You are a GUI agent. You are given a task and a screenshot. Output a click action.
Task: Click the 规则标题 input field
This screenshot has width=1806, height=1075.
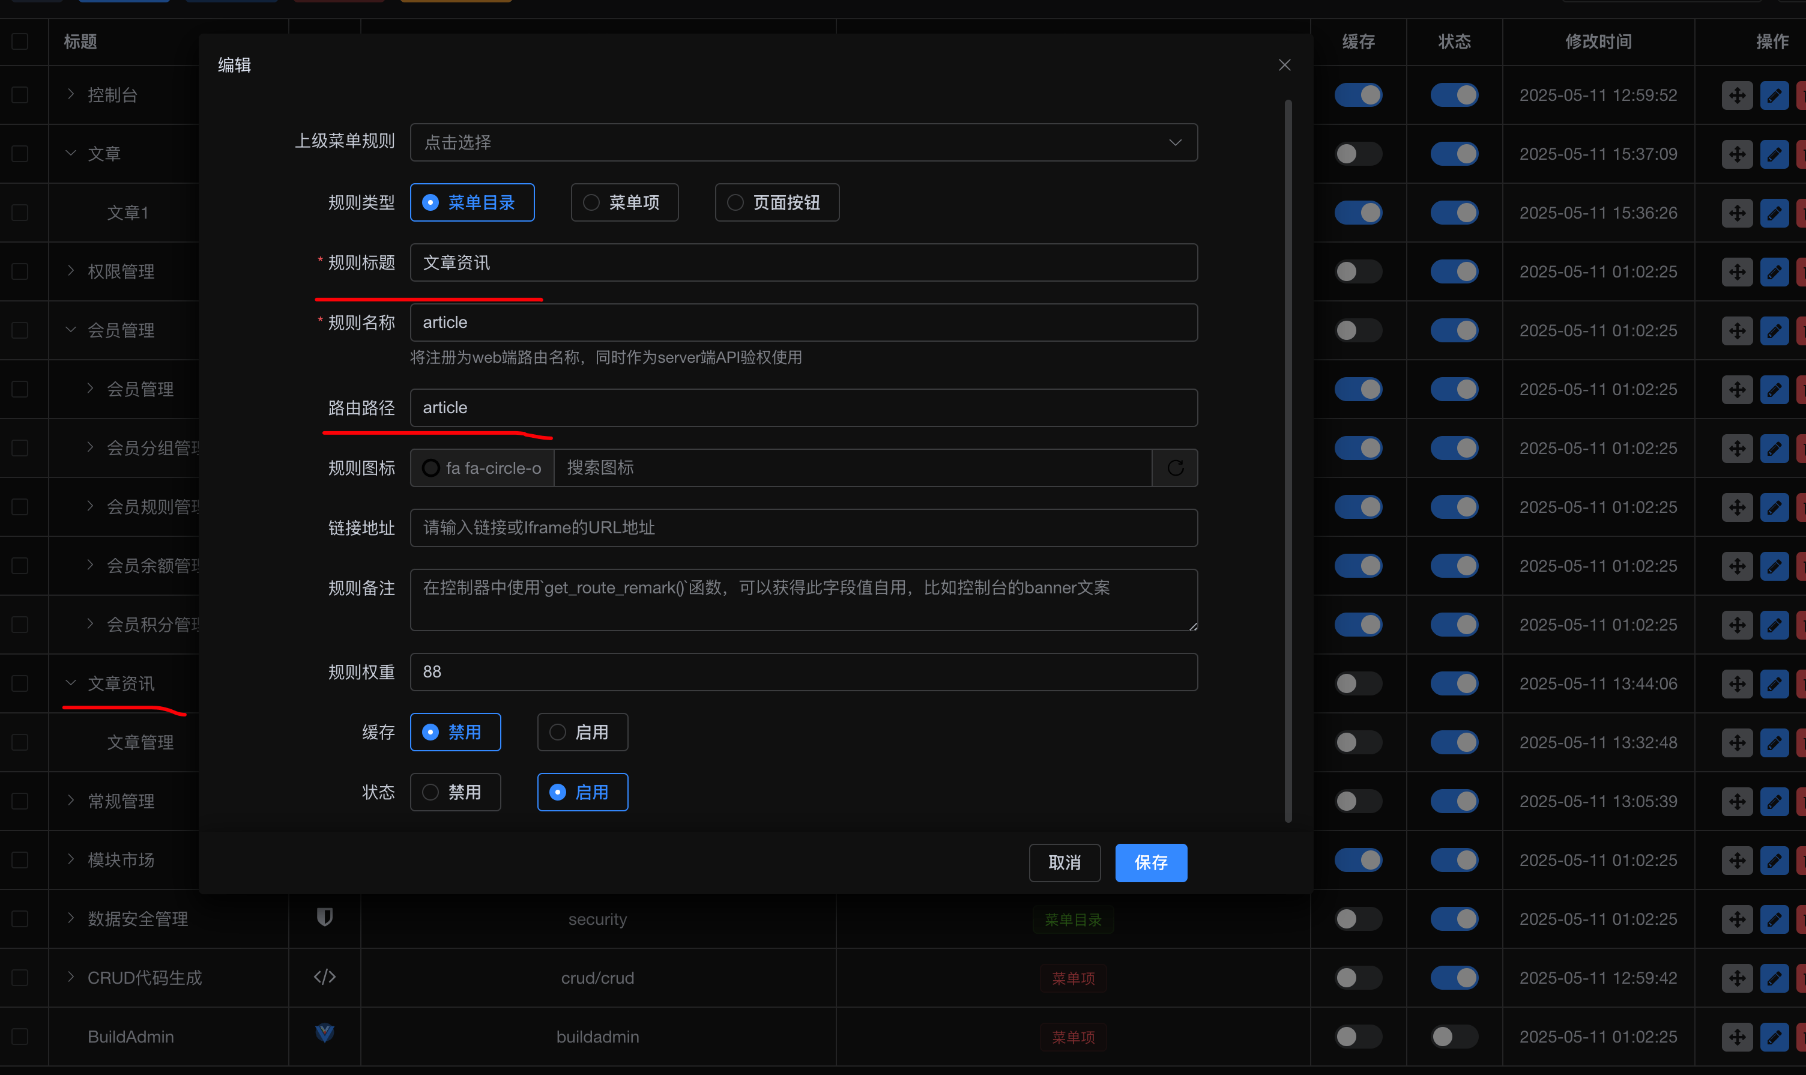tap(804, 263)
